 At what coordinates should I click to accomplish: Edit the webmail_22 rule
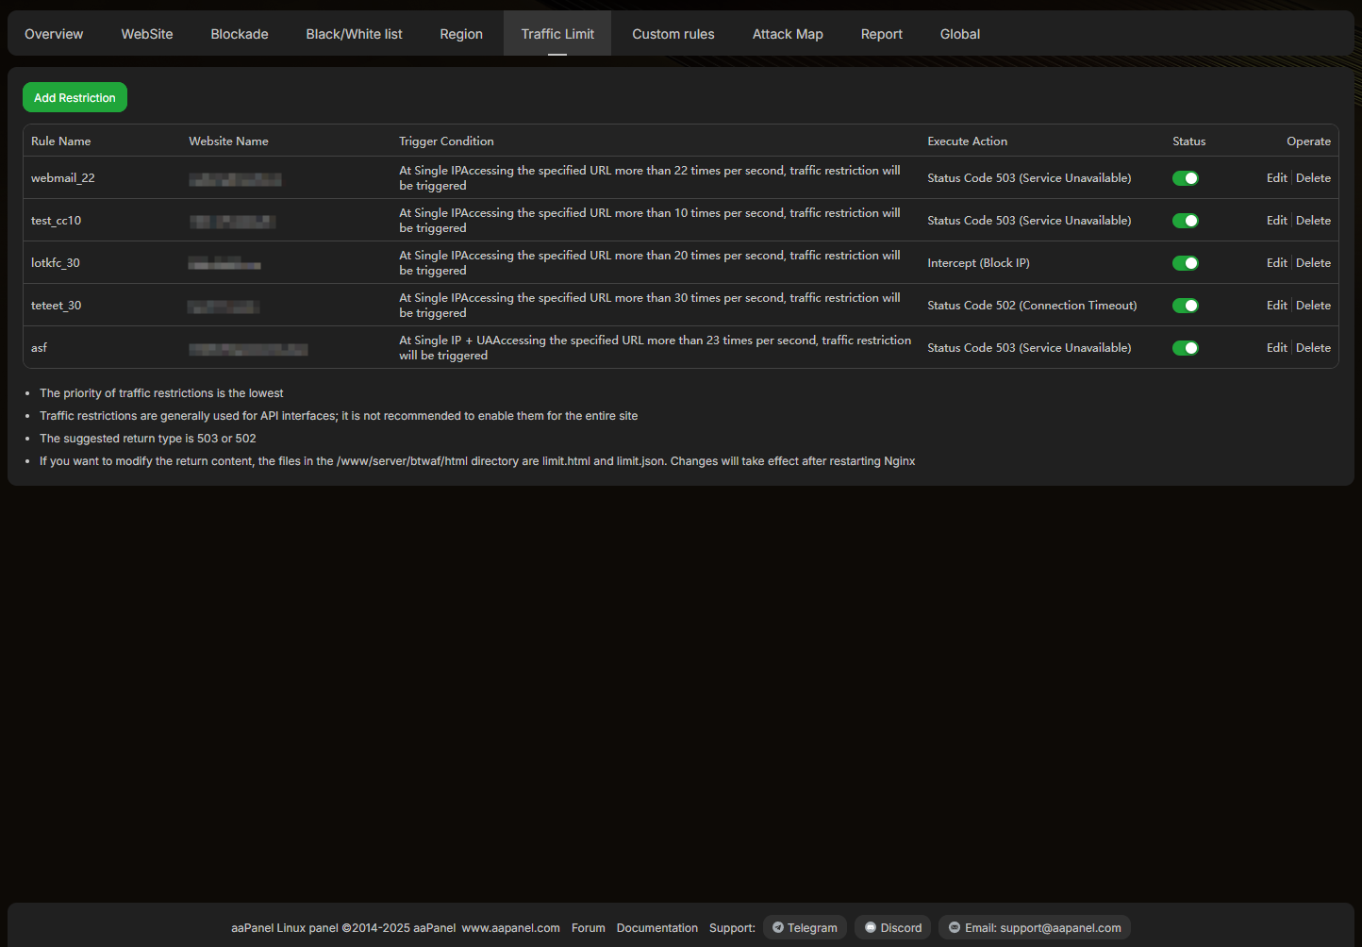[1276, 178]
